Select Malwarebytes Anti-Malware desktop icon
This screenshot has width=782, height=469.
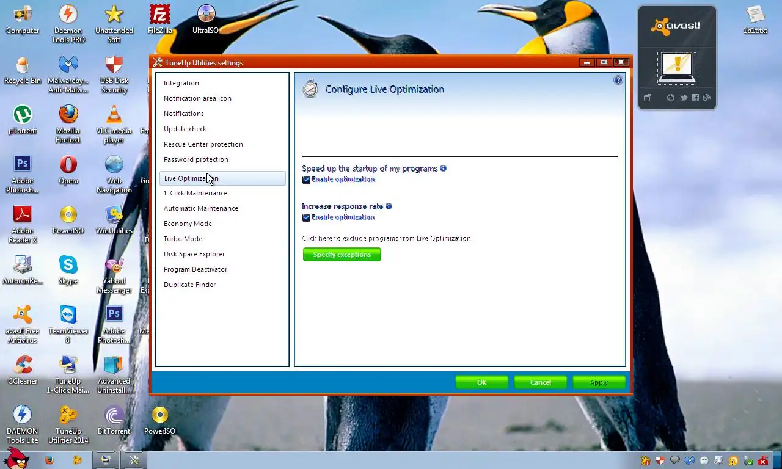[68, 75]
